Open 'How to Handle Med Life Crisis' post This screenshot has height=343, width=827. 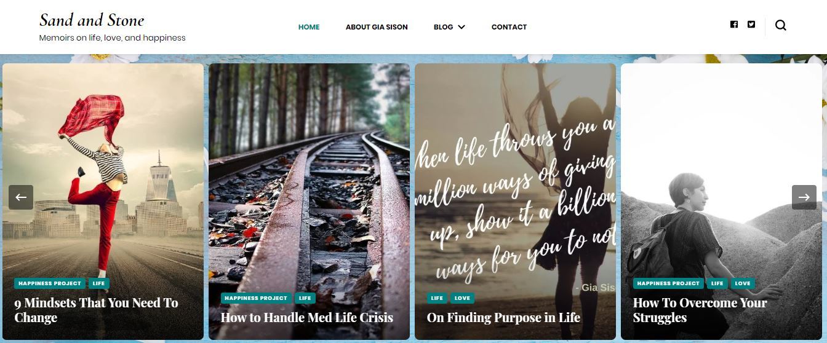click(x=307, y=318)
